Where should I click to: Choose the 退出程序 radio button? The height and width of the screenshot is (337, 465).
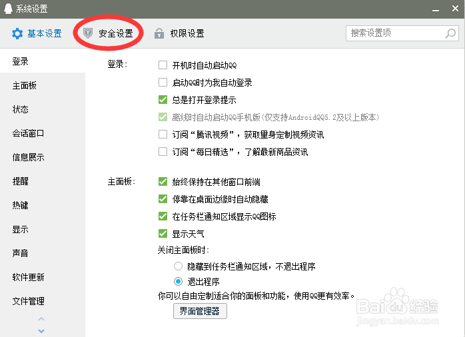coord(178,281)
